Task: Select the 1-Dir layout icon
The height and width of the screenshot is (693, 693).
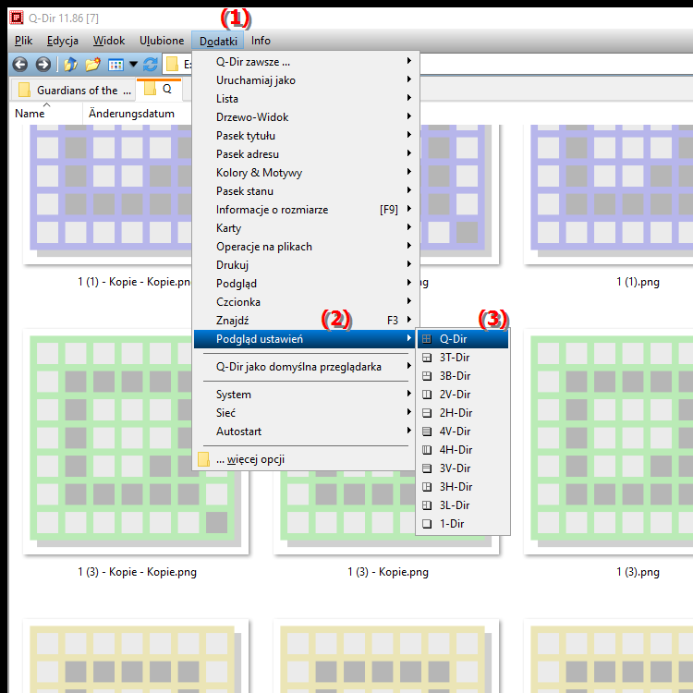Action: click(427, 524)
